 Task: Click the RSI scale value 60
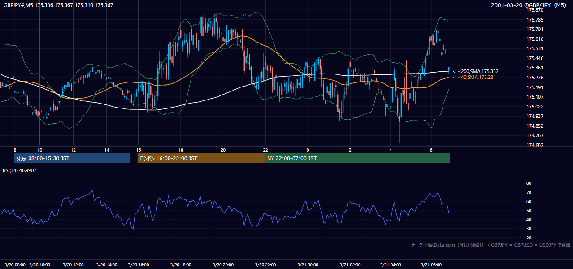[x=529, y=201]
